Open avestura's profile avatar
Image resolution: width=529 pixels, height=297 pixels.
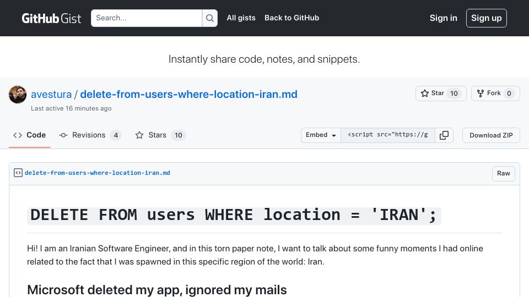pyautogui.click(x=18, y=94)
